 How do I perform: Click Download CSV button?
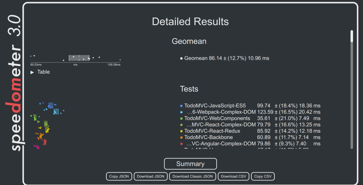click(x=233, y=176)
